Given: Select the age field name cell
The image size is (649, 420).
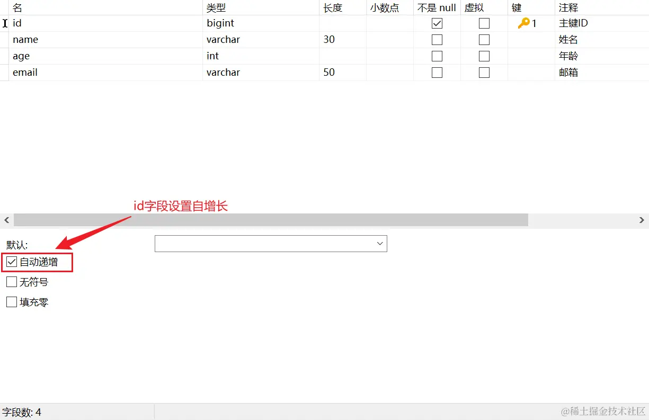Looking at the screenshot, I should coord(106,56).
